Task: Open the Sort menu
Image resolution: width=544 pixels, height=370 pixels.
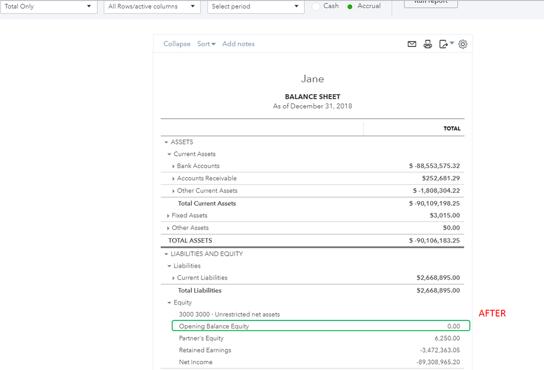Action: (206, 44)
